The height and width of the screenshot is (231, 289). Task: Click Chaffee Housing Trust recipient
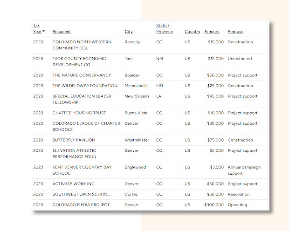coord(79,113)
